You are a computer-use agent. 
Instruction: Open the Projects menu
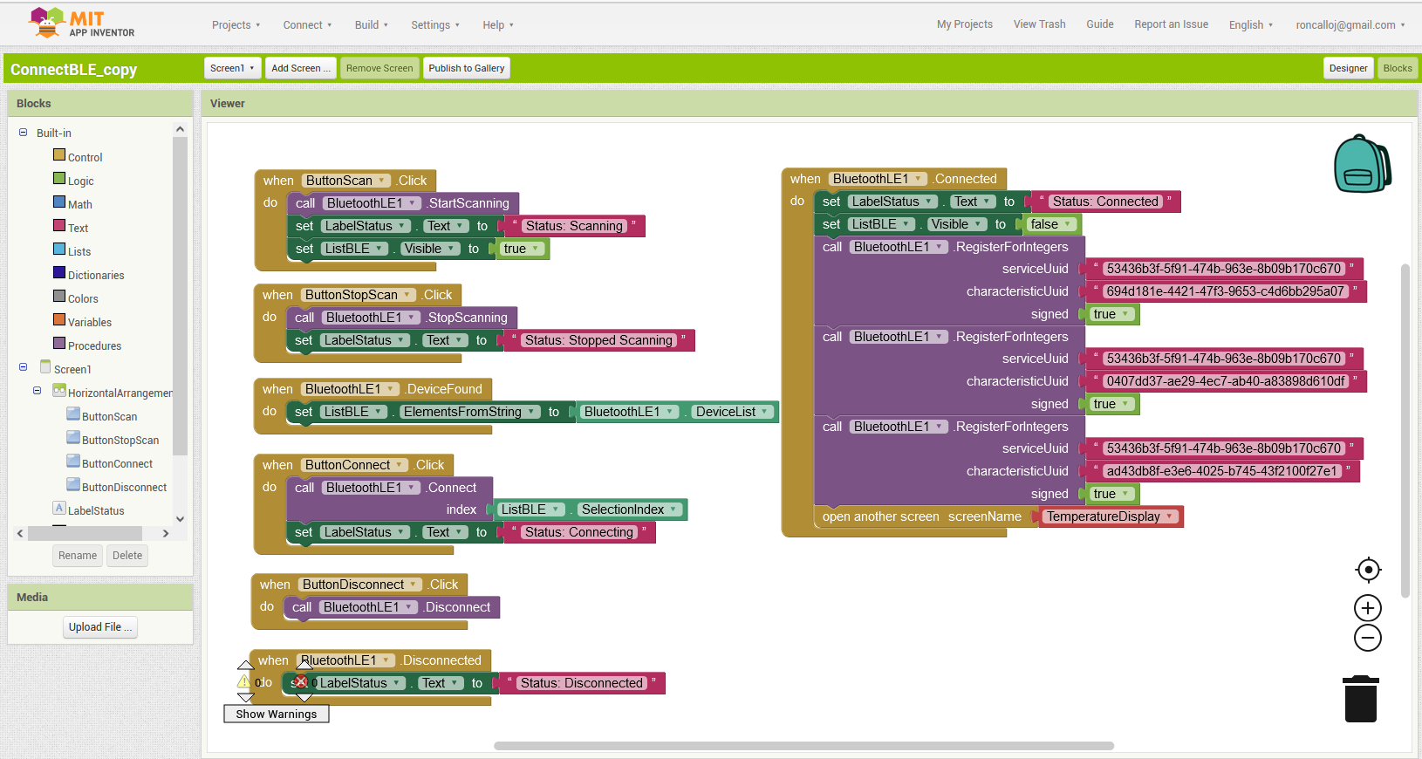pos(236,24)
